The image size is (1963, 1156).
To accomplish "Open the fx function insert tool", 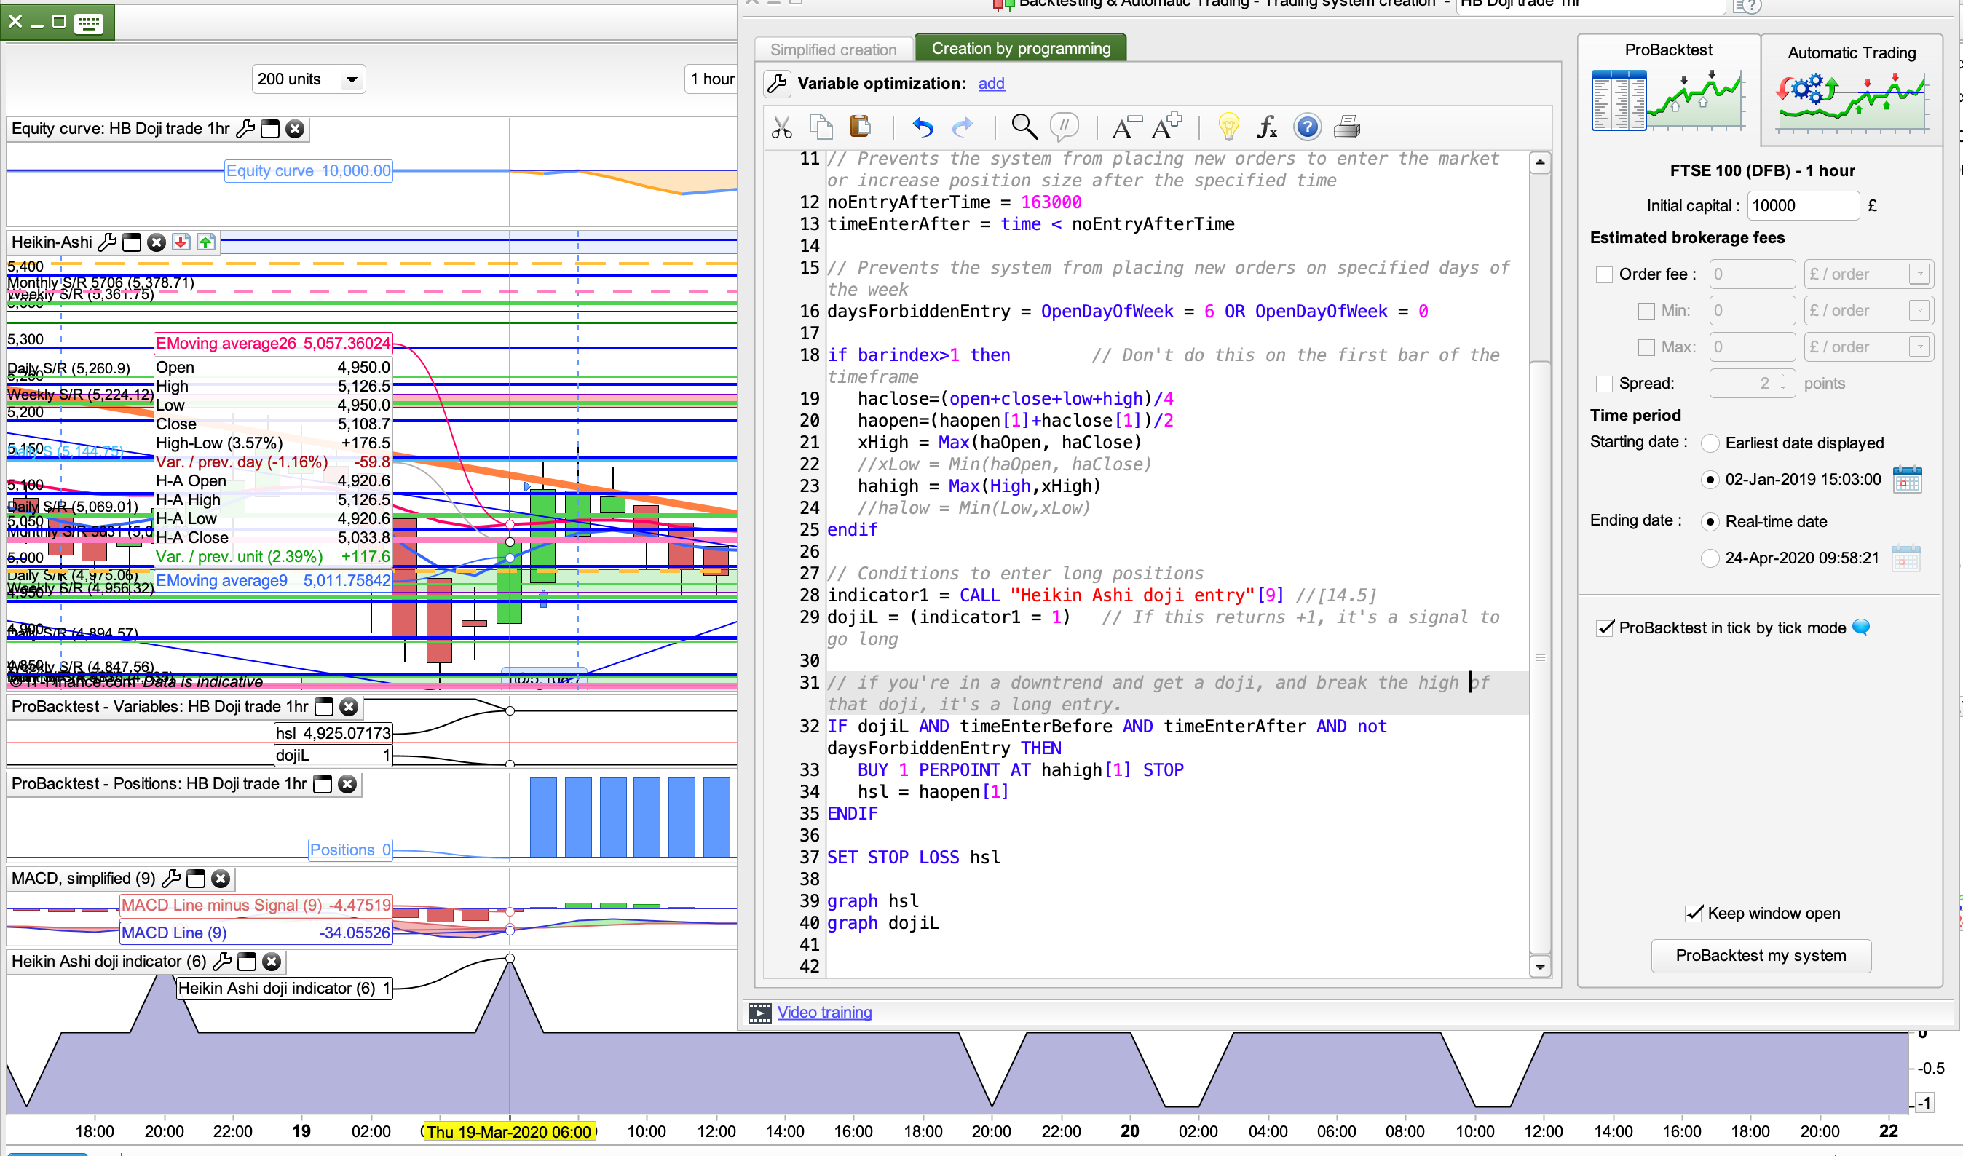I will tap(1268, 127).
